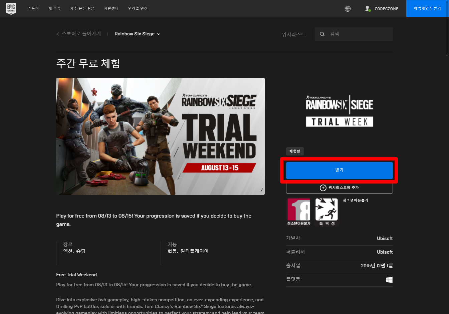The height and width of the screenshot is (314, 449).
Task: Click the 액션, 슈팅 genre text
Action: click(74, 251)
